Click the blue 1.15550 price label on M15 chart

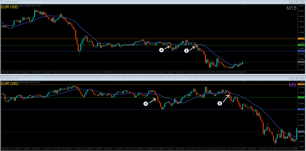point(301,51)
